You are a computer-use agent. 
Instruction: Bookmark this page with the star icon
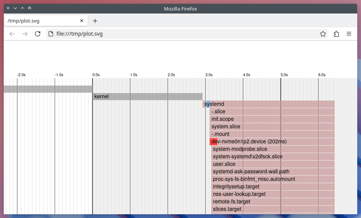click(x=323, y=34)
